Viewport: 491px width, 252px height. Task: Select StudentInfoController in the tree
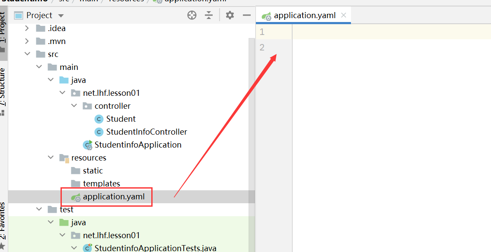coord(147,132)
